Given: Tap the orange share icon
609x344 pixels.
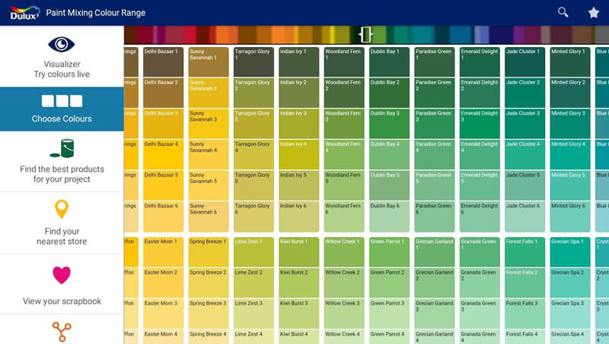Looking at the screenshot, I should (x=62, y=331).
